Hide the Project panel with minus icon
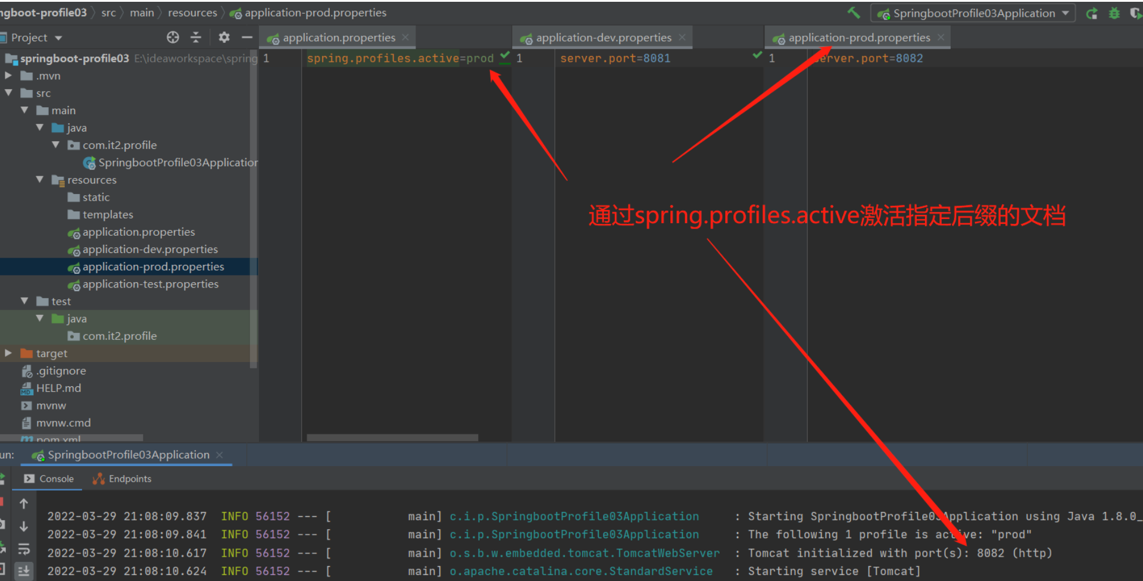This screenshot has width=1143, height=581. (247, 38)
